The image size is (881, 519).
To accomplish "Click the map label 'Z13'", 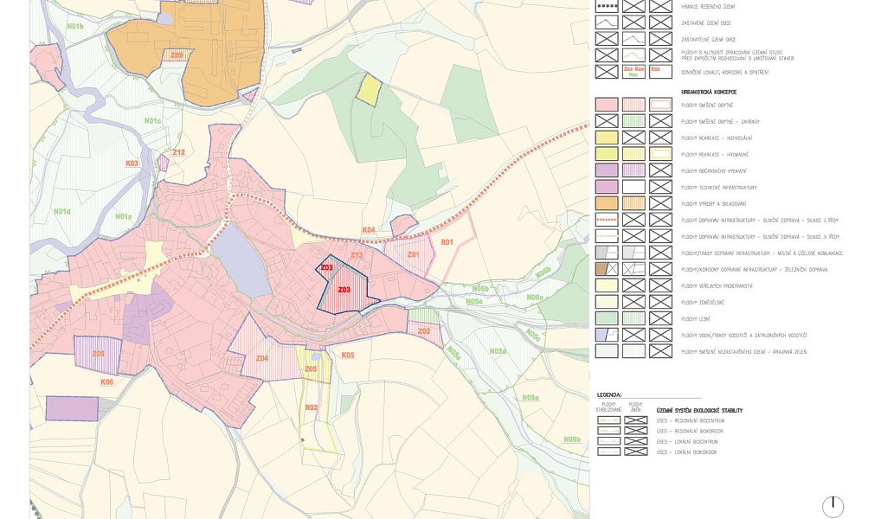I will [357, 255].
